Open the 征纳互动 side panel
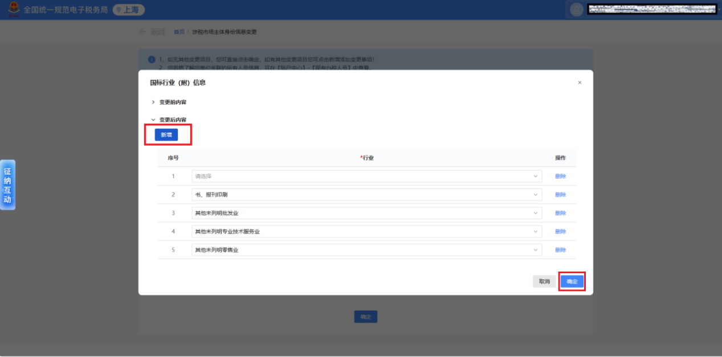This screenshot has height=357, width=722. point(7,185)
